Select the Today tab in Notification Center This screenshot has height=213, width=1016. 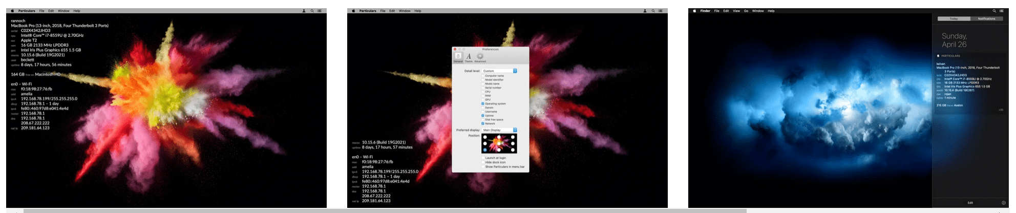point(954,19)
